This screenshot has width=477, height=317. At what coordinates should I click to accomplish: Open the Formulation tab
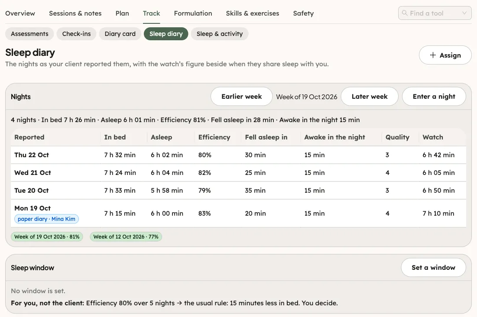tap(193, 13)
